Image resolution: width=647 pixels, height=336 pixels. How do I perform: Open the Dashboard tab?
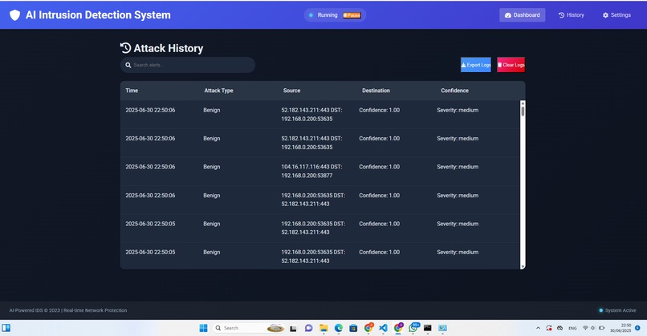pos(522,15)
